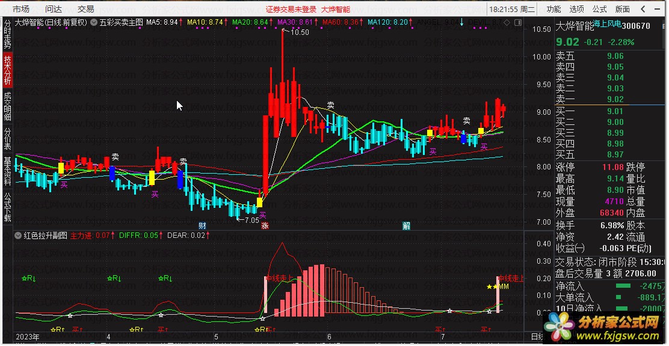Open the 问达 menu
669x346 pixels.
point(54,9)
